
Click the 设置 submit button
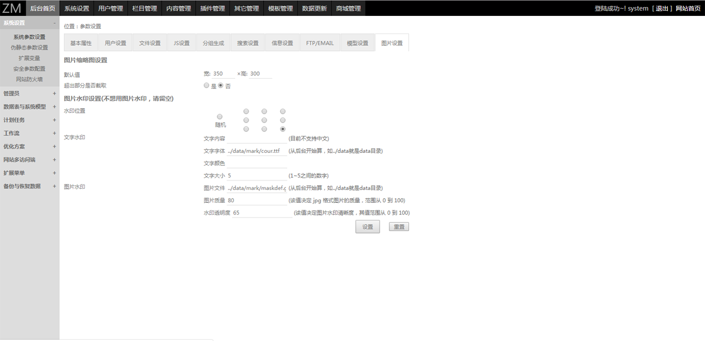point(368,227)
